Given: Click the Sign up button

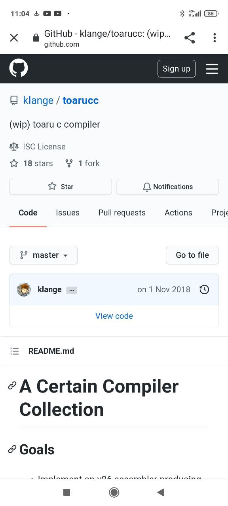Looking at the screenshot, I should click(177, 69).
